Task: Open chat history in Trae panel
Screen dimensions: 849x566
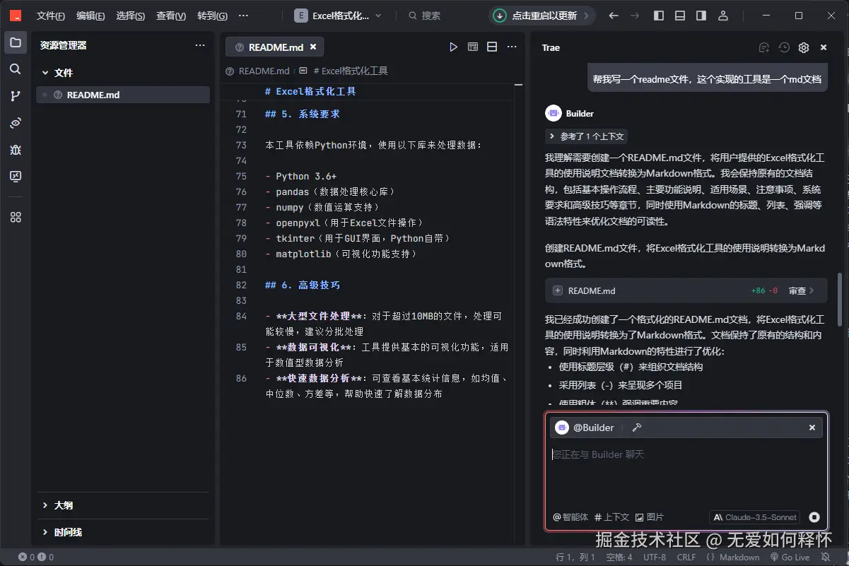Action: pyautogui.click(x=784, y=47)
